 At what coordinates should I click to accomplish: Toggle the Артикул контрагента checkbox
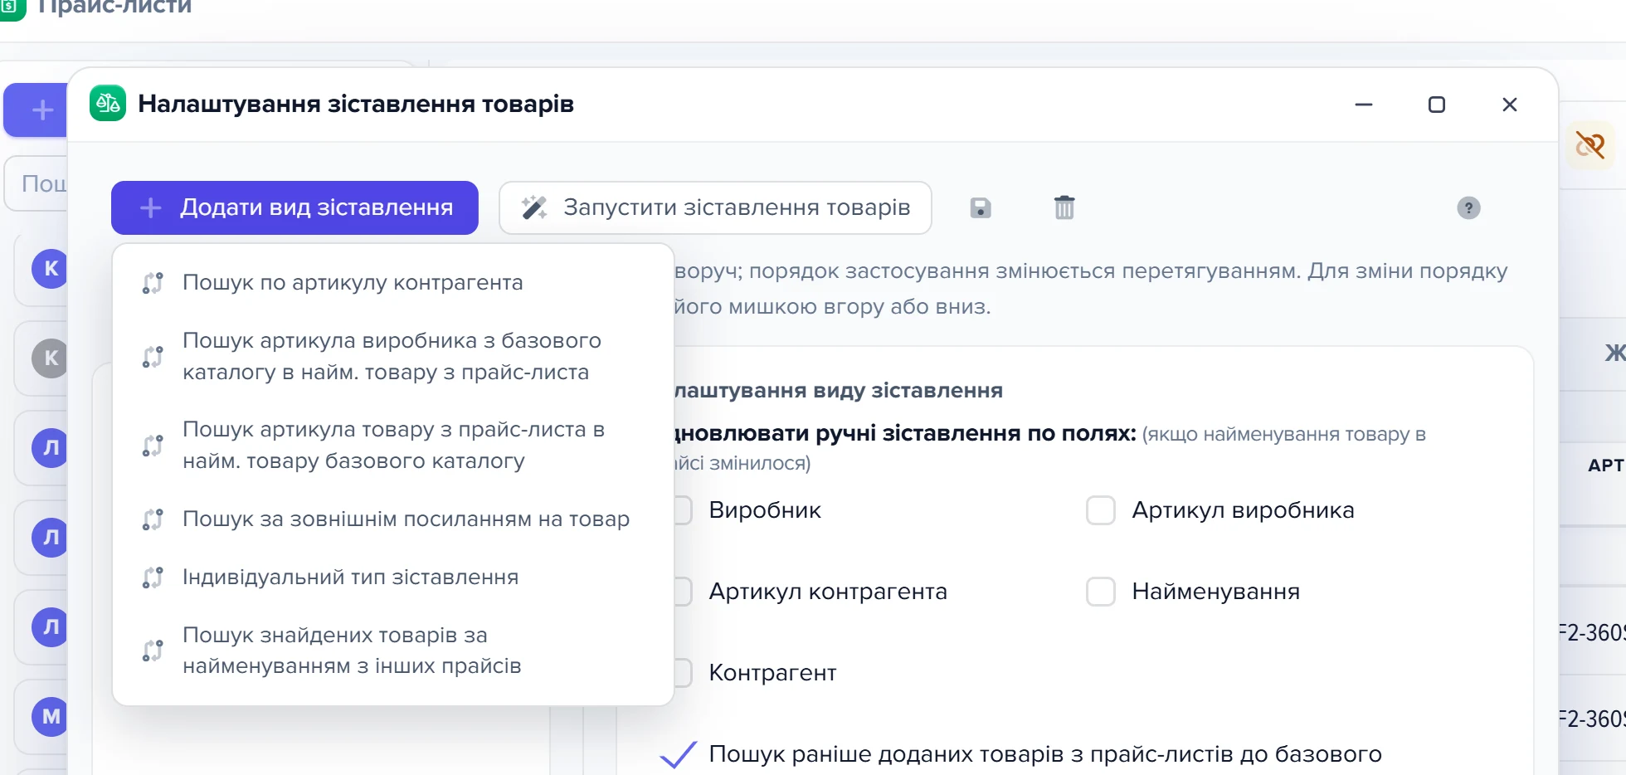pyautogui.click(x=682, y=592)
